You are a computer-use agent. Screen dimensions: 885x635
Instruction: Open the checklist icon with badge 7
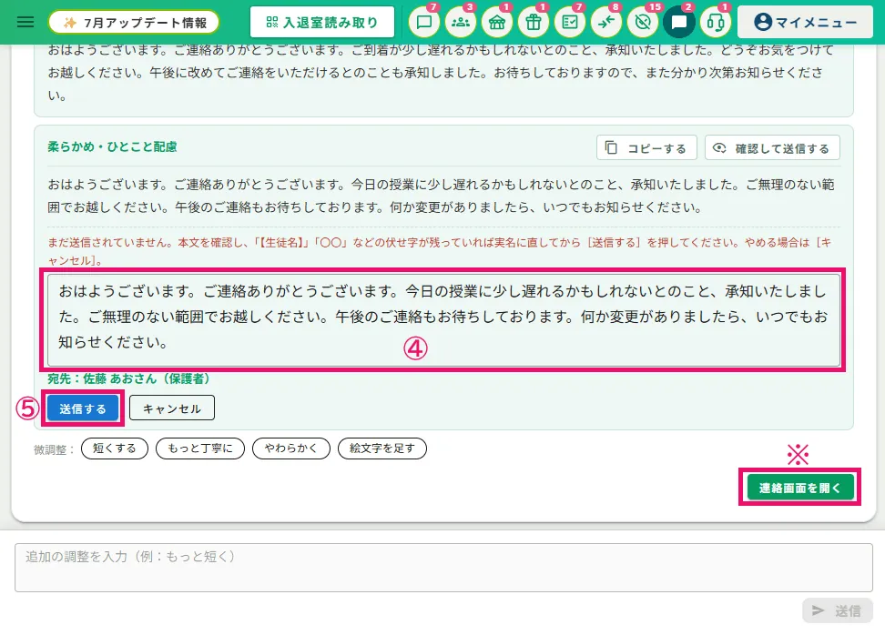pos(570,23)
